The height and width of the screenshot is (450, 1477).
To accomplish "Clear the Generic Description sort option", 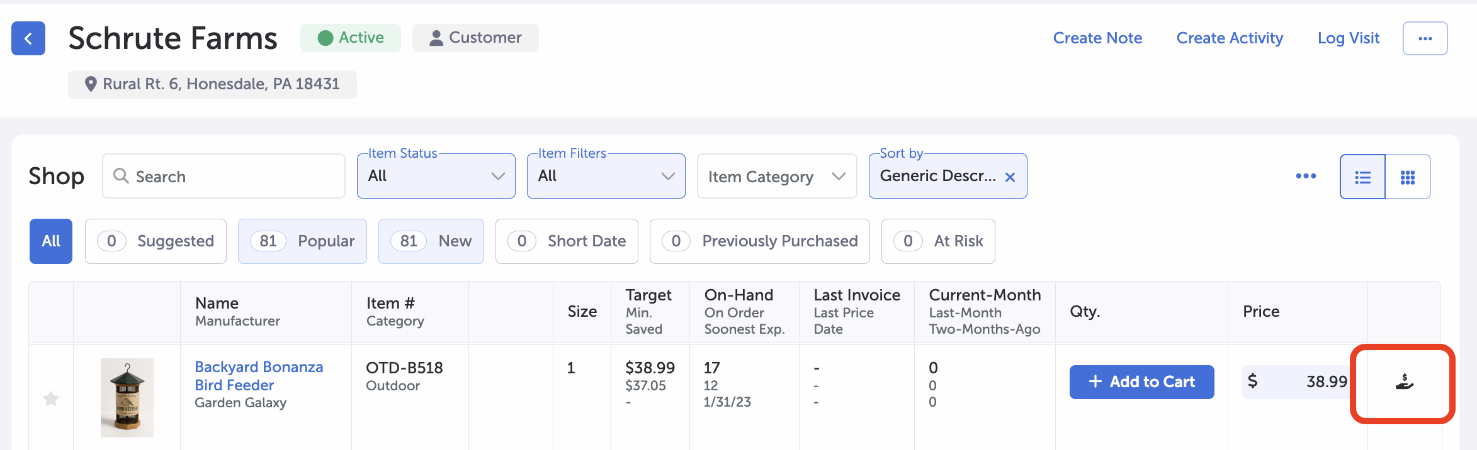I will tap(1010, 177).
